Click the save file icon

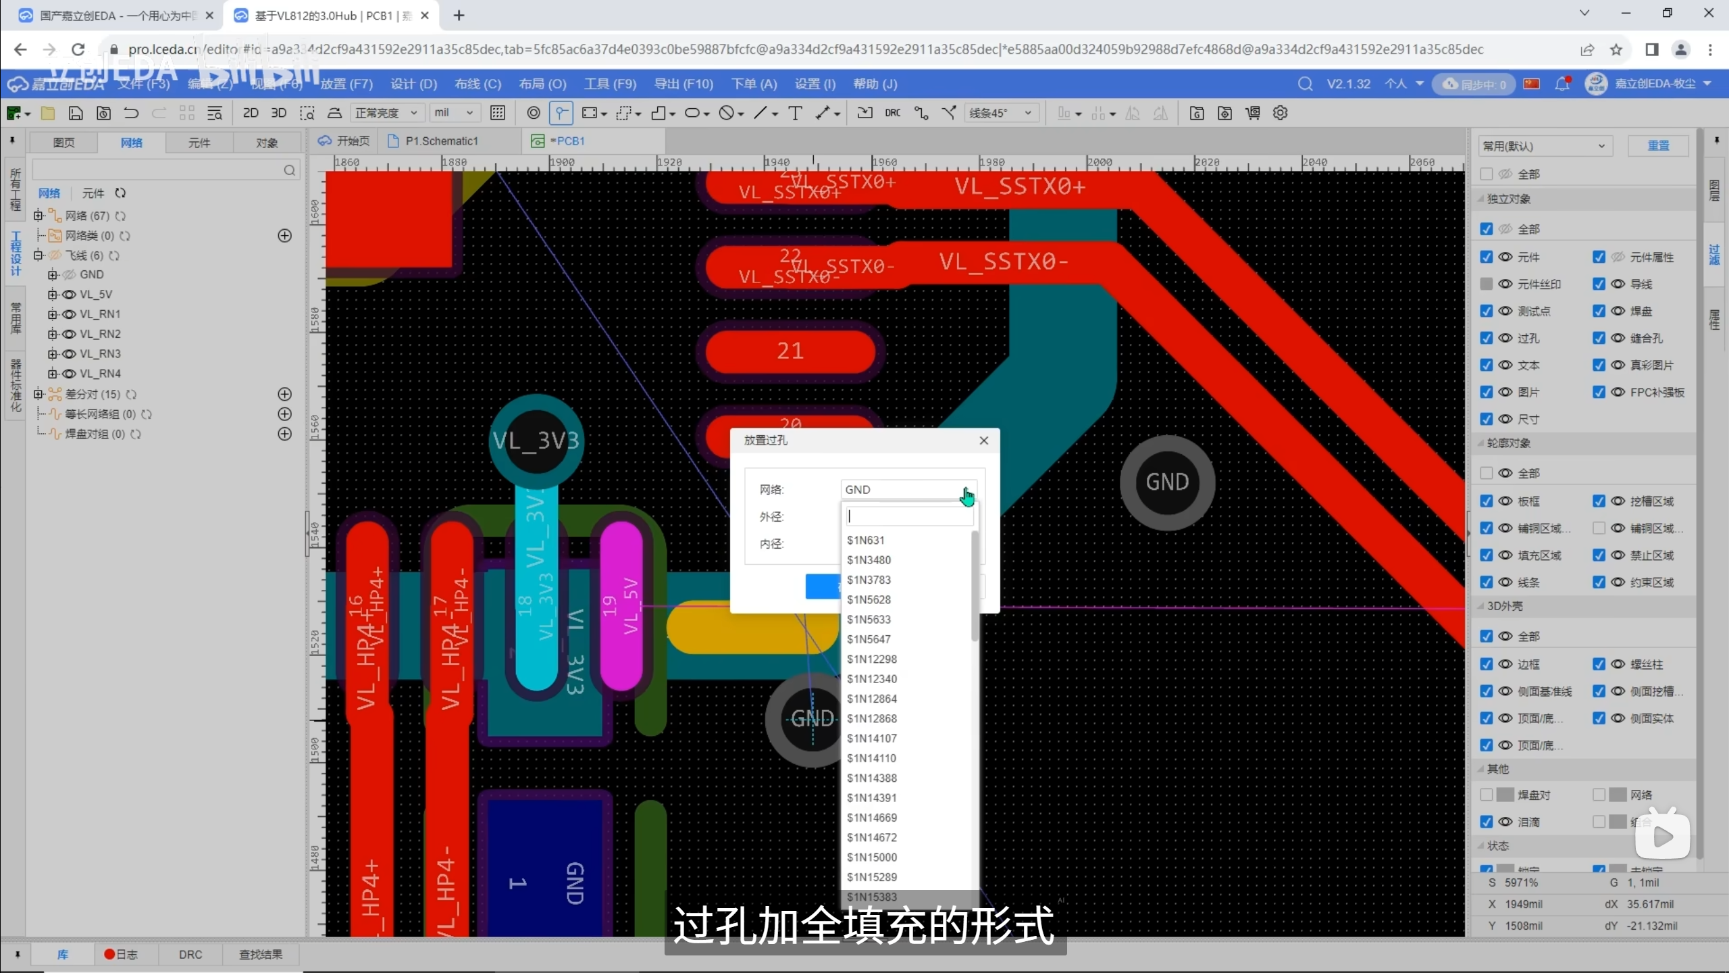(76, 113)
